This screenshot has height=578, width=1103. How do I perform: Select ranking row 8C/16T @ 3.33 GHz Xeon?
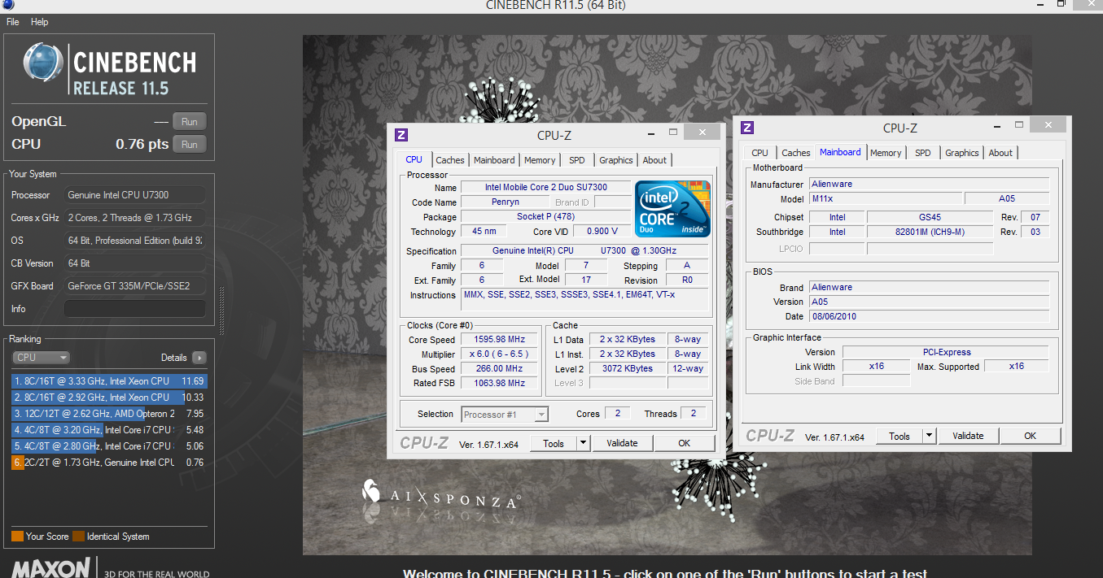click(109, 380)
